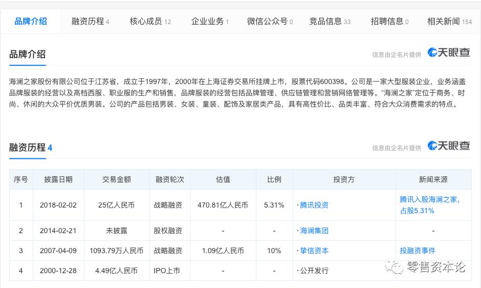This screenshot has width=481, height=288.
Task: Click the 投资方 column header
Action: click(344, 179)
